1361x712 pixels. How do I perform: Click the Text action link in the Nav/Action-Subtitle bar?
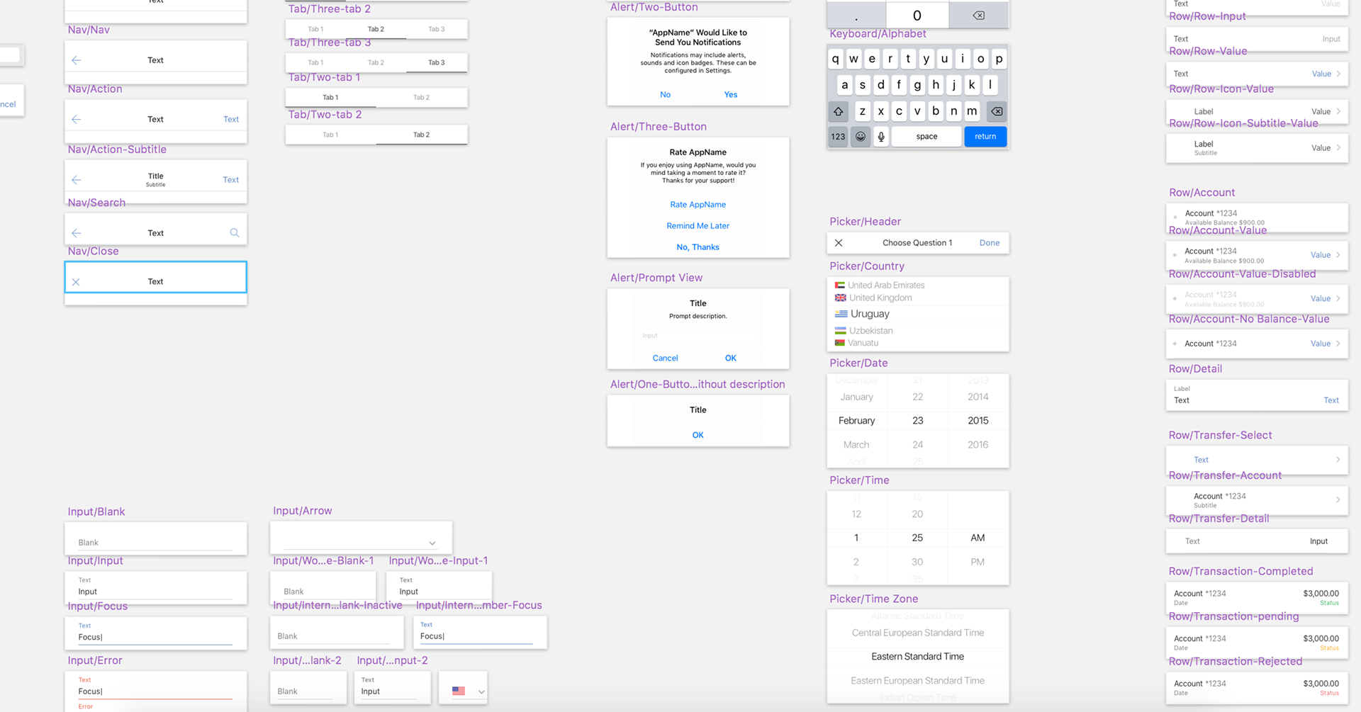point(231,180)
